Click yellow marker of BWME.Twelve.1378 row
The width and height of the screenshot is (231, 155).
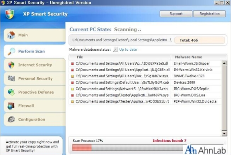point(72,76)
